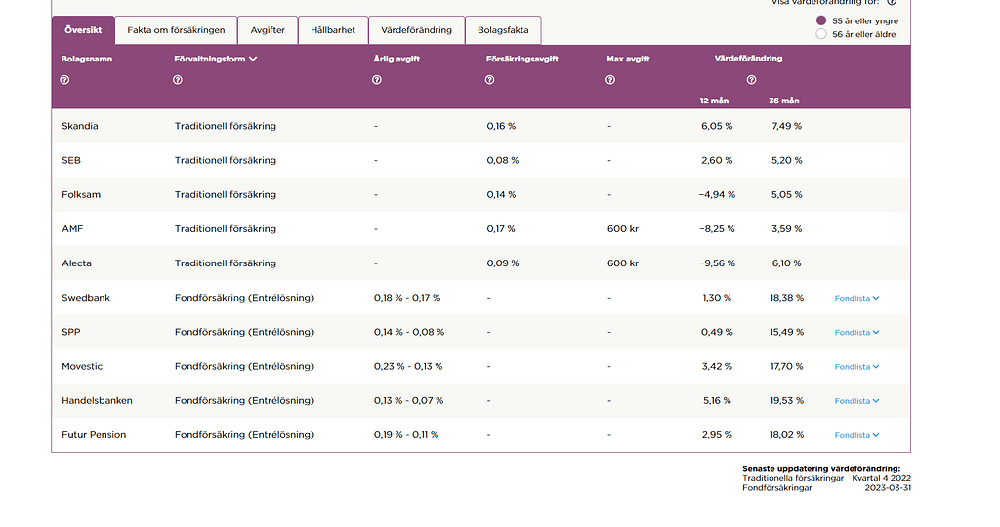The height and width of the screenshot is (527, 1000).
Task: Open the Avgifter tab
Action: (x=268, y=30)
